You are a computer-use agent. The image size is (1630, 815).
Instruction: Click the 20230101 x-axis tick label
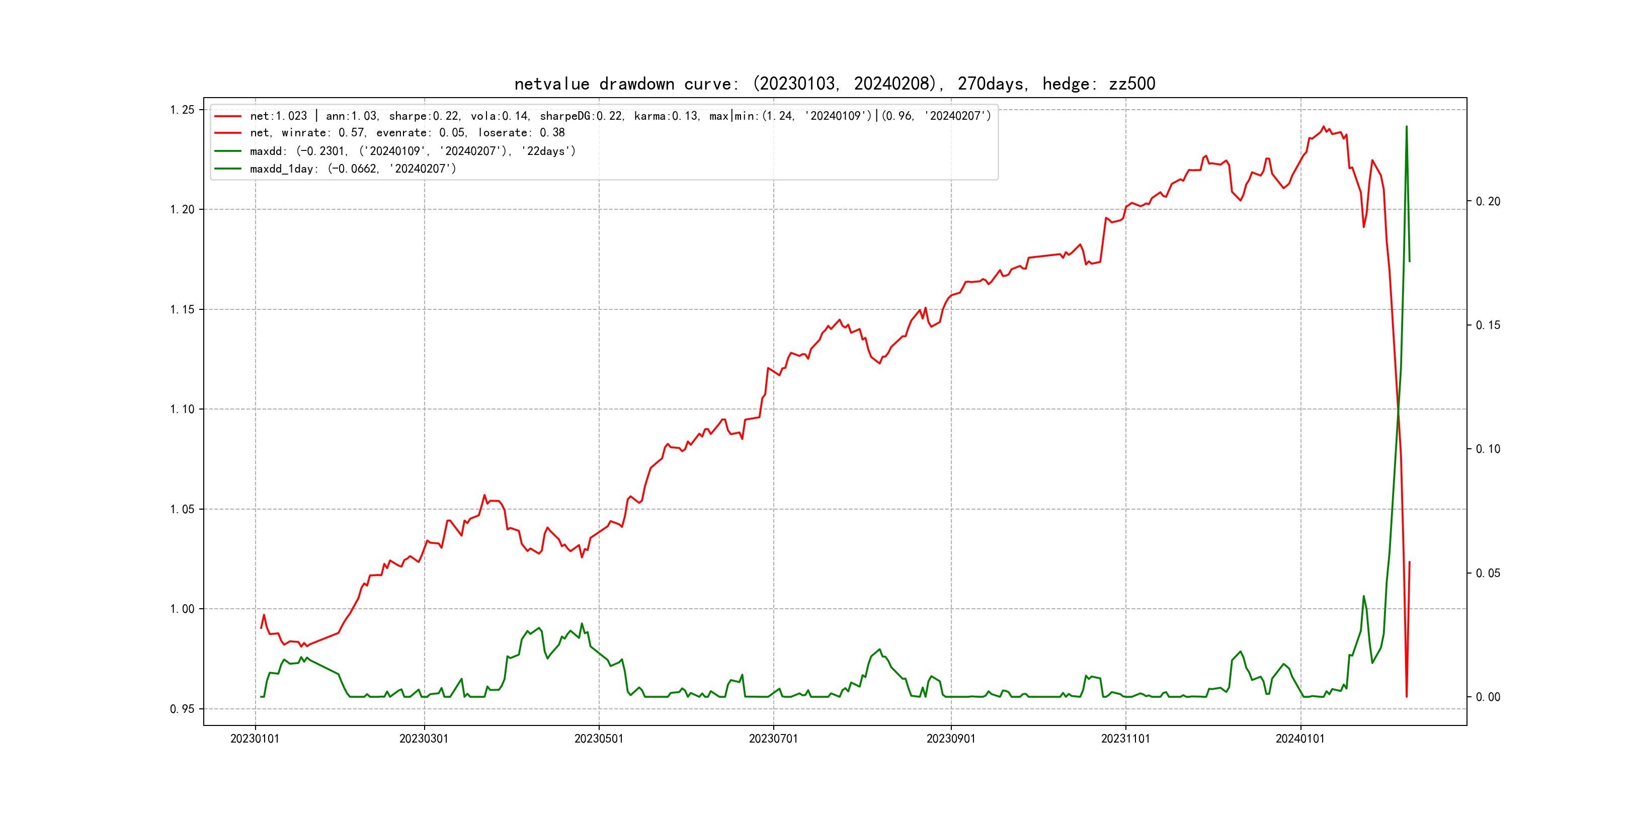point(255,739)
